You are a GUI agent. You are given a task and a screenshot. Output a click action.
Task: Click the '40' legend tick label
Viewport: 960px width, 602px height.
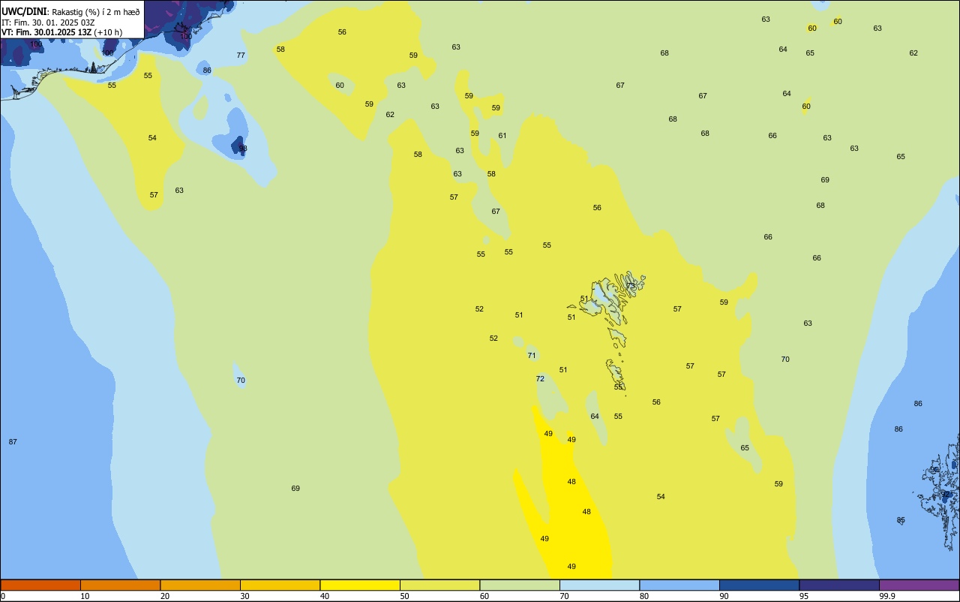pyautogui.click(x=325, y=596)
